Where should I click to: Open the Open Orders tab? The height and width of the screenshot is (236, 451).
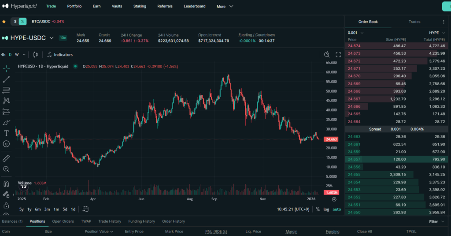[63, 221]
